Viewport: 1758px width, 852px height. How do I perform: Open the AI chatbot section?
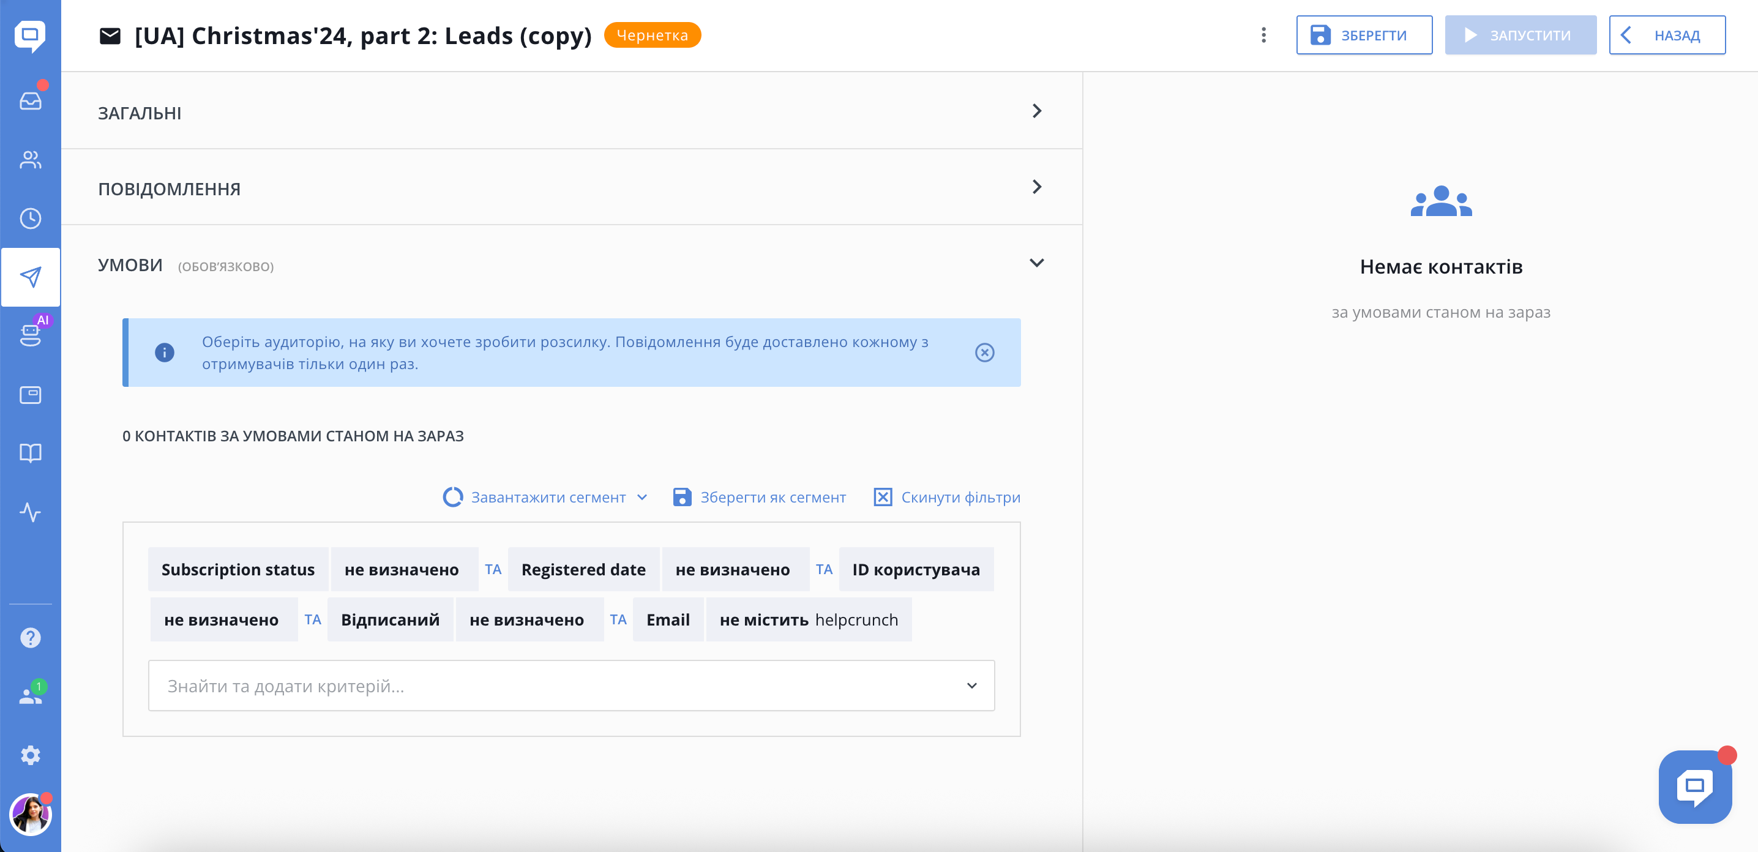coord(30,335)
